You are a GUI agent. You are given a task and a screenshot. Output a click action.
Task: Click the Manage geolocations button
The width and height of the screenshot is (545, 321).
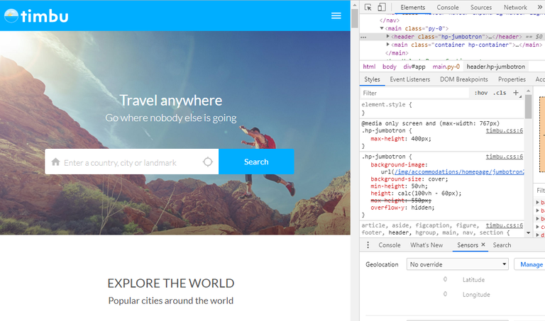[x=531, y=264]
